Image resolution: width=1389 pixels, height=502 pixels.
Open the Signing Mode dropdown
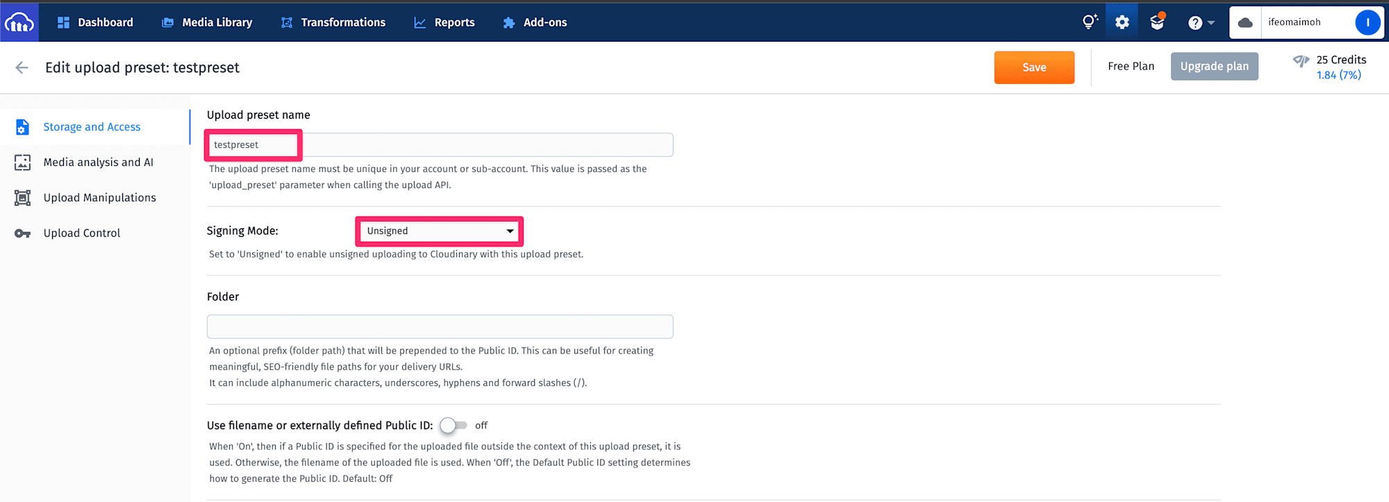440,231
